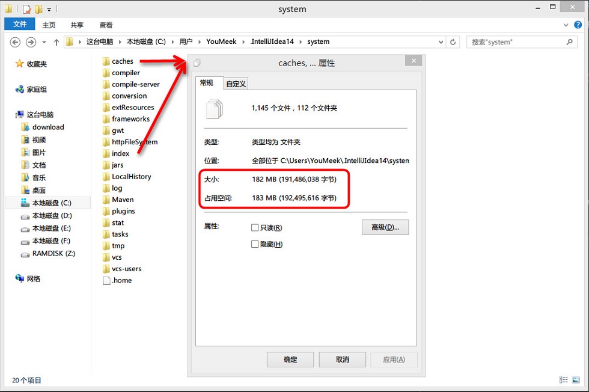Switch to the 自定义 tab in properties

(236, 84)
